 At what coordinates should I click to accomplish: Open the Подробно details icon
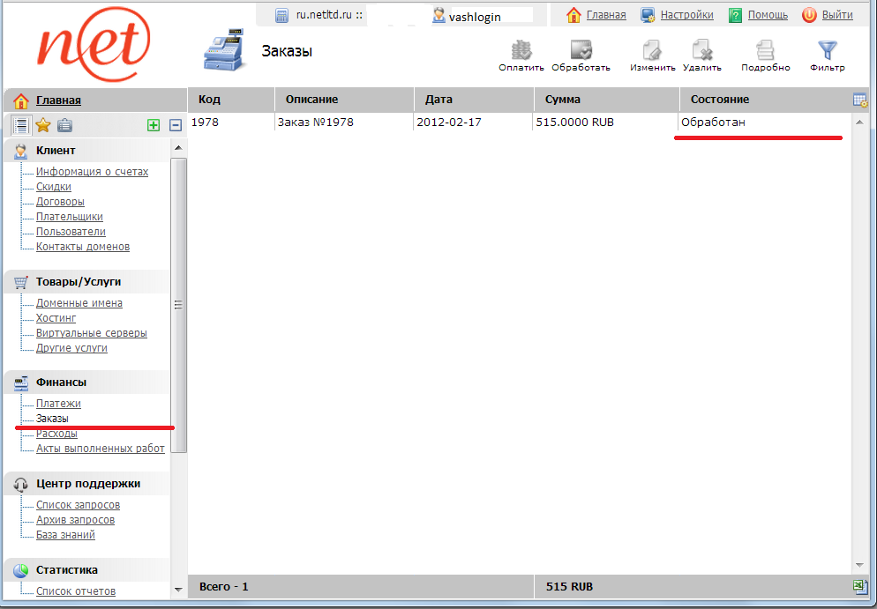click(765, 51)
